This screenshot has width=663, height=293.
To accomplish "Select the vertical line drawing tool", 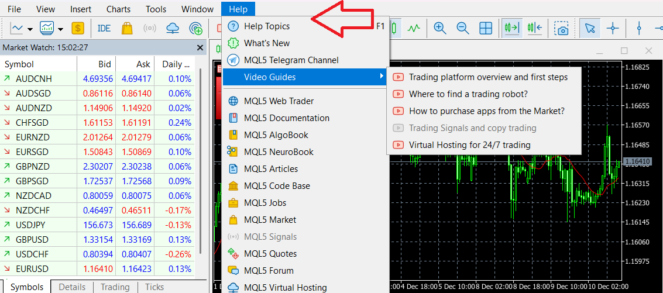I will [639, 28].
